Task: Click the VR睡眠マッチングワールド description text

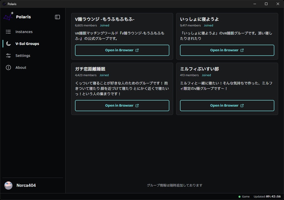Action: (x=120, y=36)
